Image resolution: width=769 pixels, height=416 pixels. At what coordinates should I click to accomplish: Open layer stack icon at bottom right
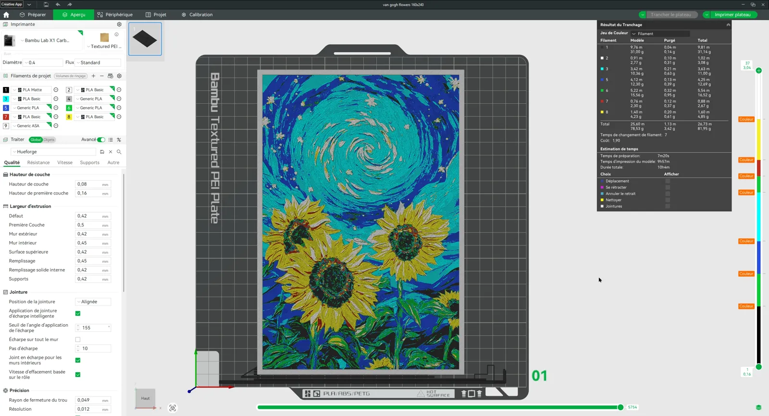tap(758, 407)
